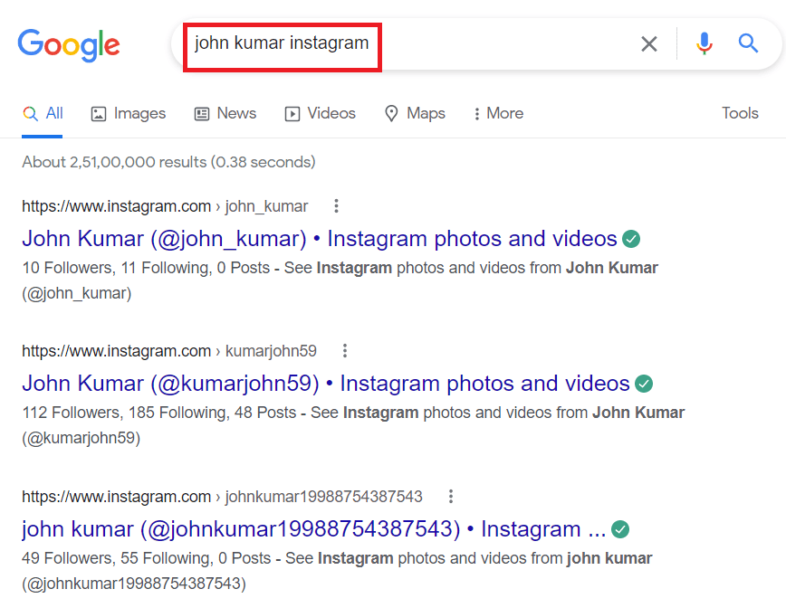Clear the search box with X icon

click(649, 44)
